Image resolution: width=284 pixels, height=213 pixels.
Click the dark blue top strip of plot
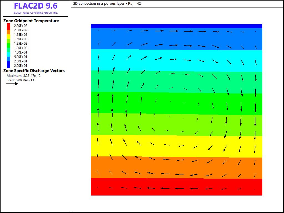pyautogui.click(x=176, y=26)
